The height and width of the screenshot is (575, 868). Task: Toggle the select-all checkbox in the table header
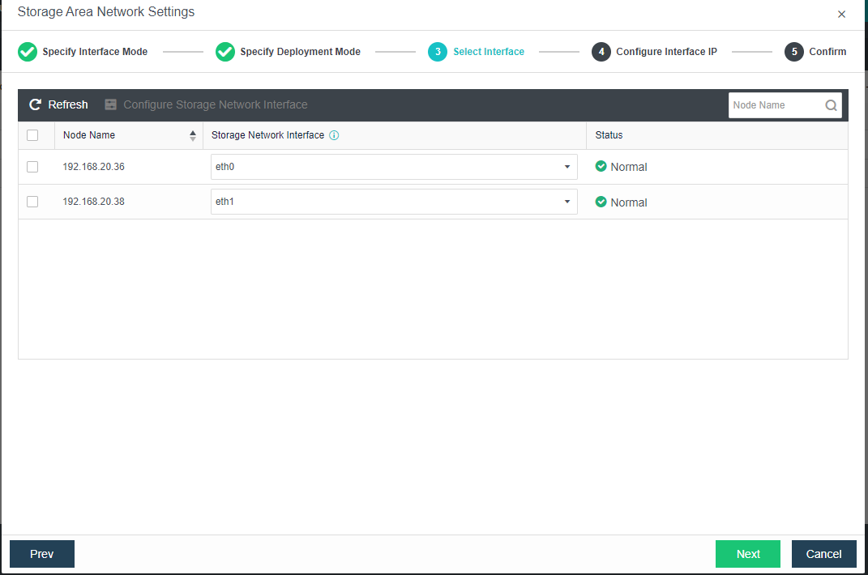(32, 135)
